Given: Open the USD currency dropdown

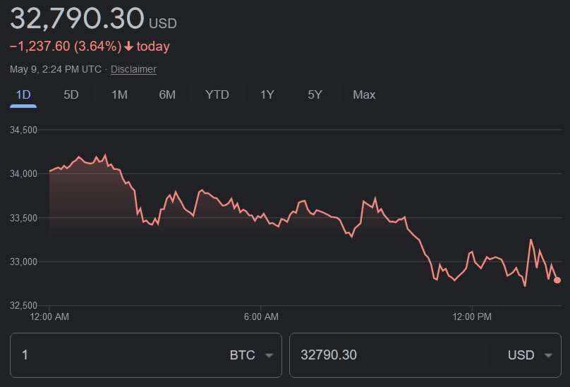Looking at the screenshot, I should (530, 355).
